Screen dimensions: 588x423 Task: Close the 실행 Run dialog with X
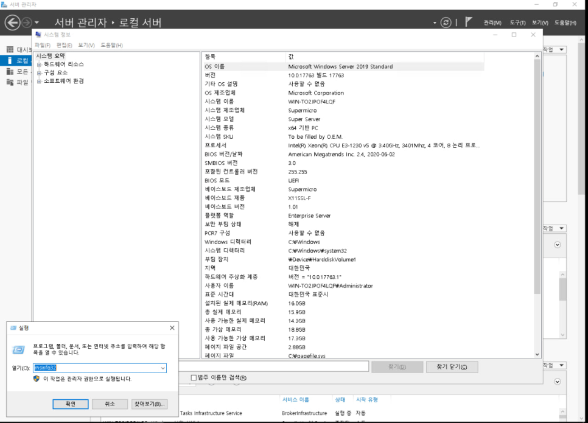[172, 328]
